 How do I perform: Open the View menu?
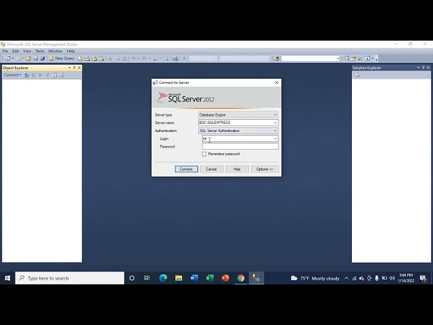(27, 51)
